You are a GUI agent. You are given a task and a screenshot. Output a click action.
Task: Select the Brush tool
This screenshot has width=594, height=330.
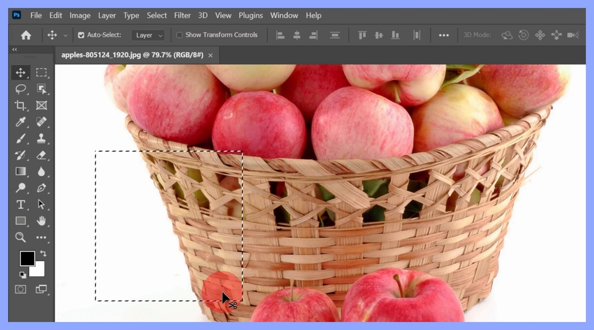click(x=20, y=139)
